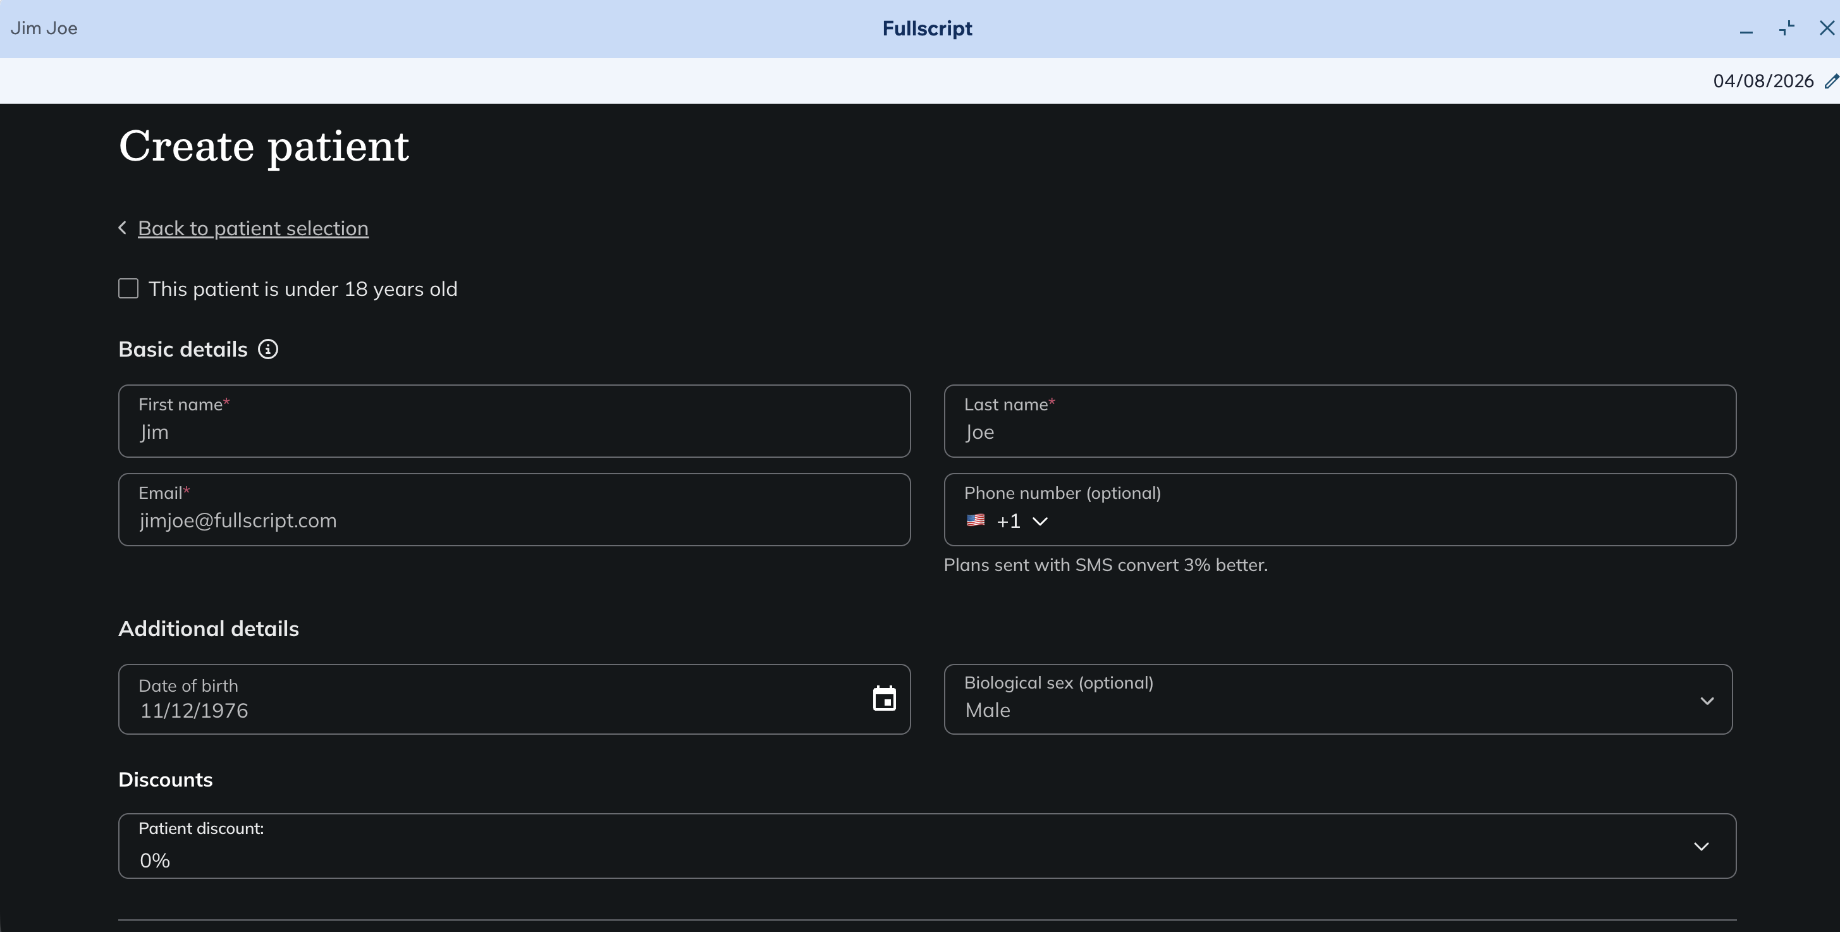This screenshot has width=1840, height=932.
Task: Check the under 18 years old box
Action: point(128,288)
